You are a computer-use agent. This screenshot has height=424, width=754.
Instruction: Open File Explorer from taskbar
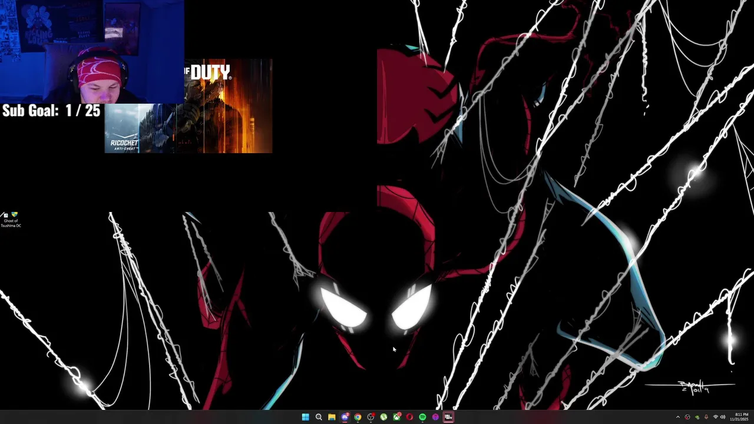[x=332, y=417]
